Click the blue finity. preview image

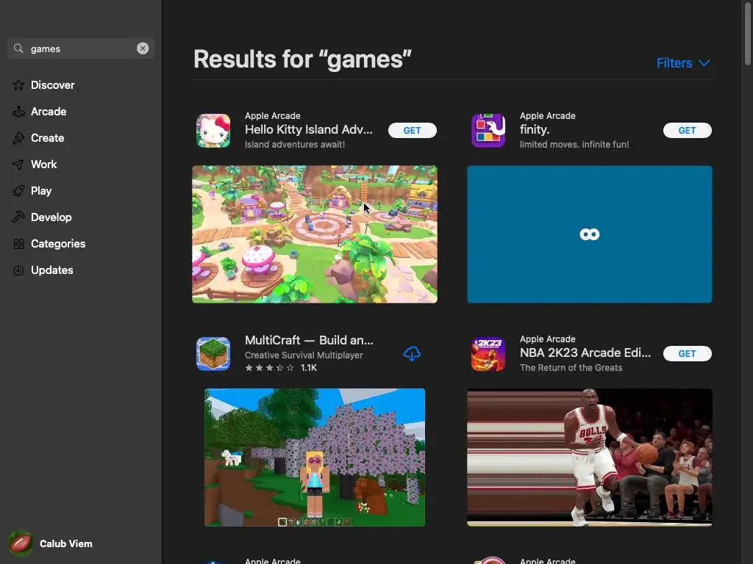[590, 234]
